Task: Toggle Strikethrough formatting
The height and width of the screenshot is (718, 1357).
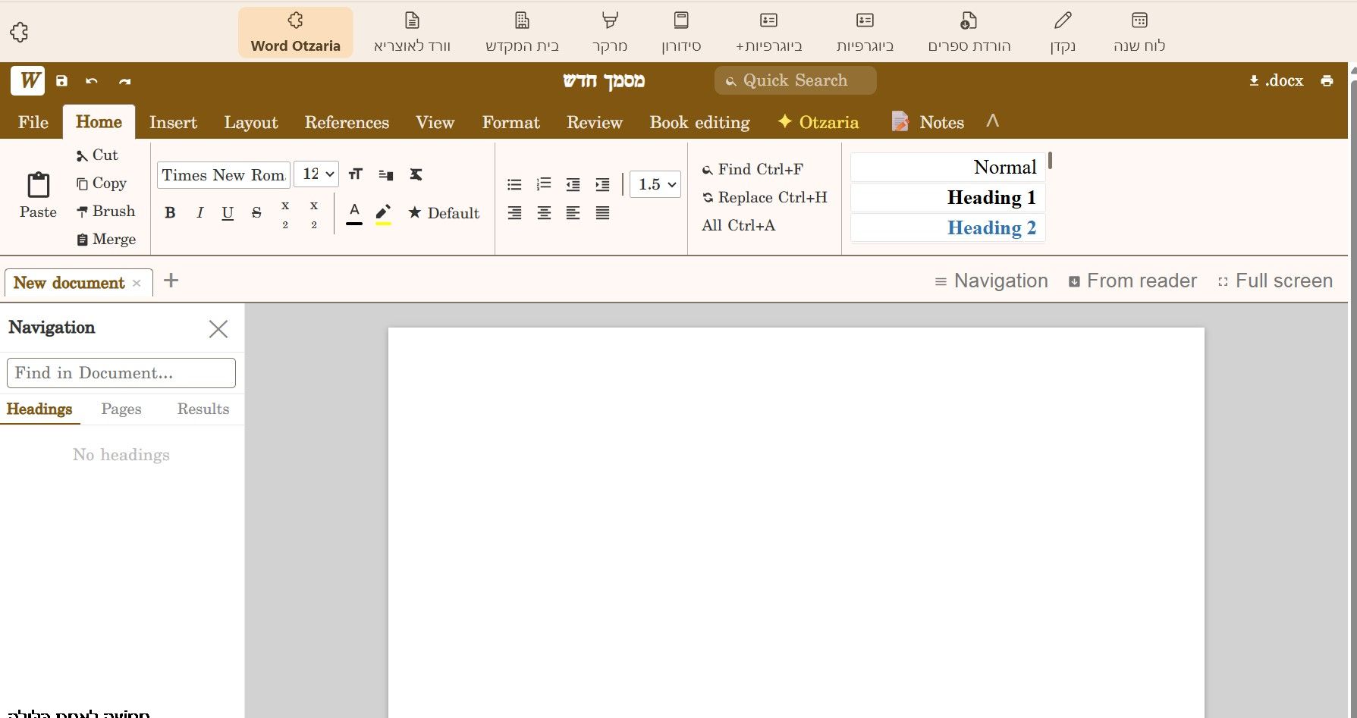Action: click(x=256, y=213)
